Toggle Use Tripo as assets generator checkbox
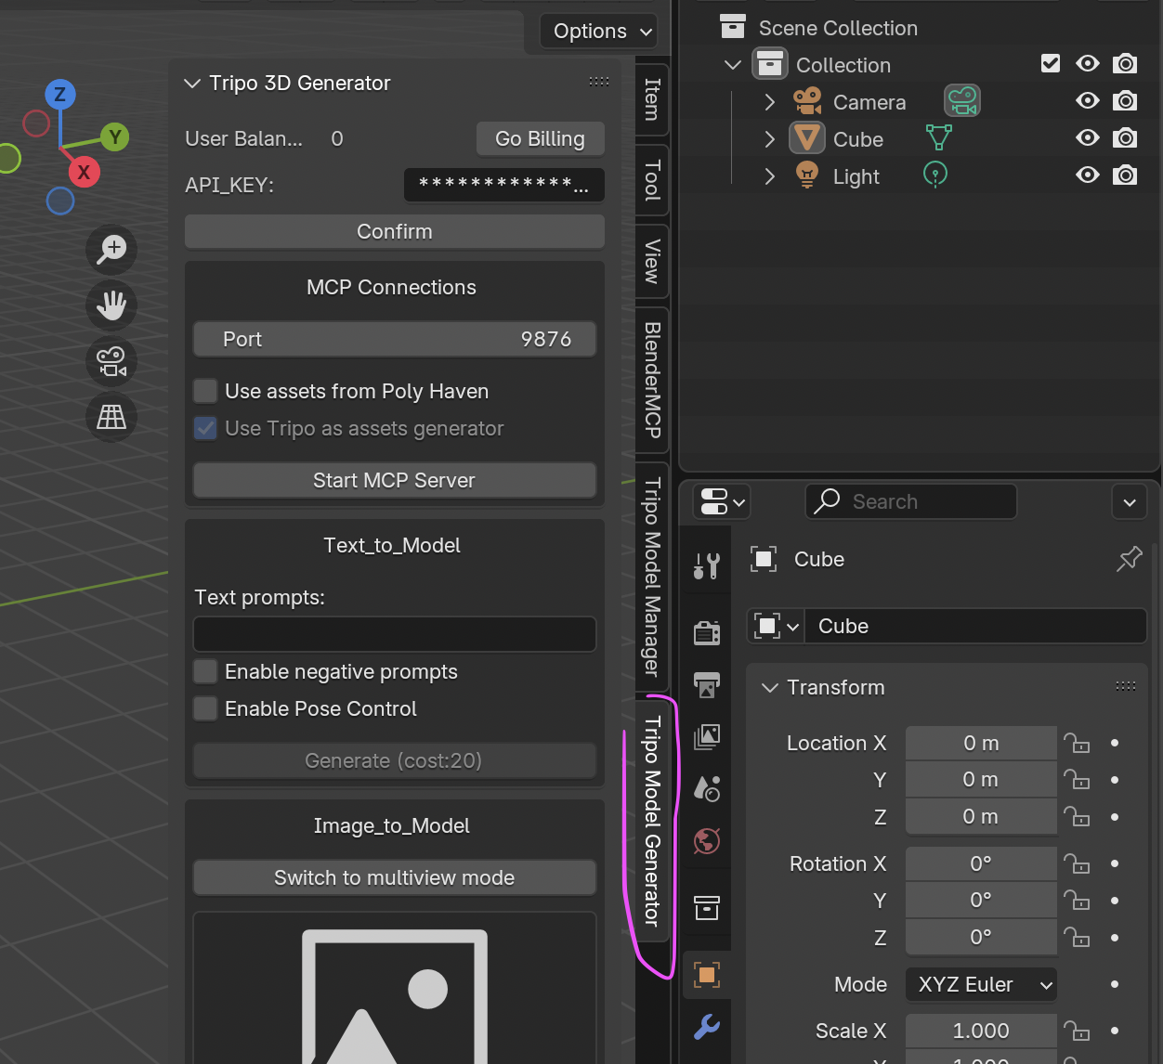Viewport: 1163px width, 1064px height. click(205, 428)
